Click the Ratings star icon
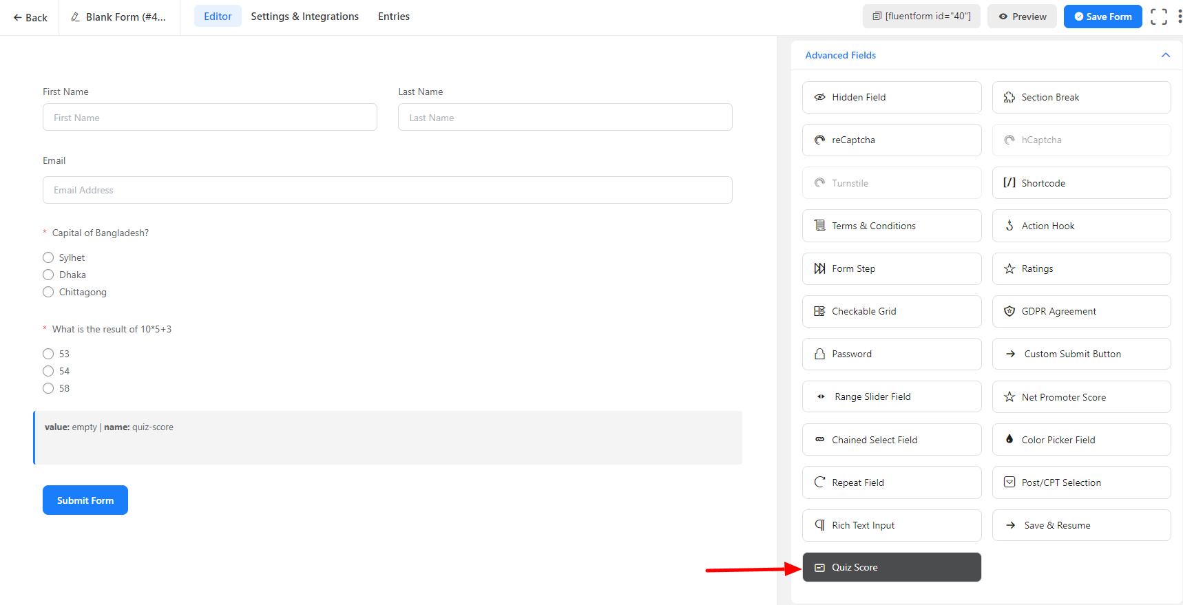 1009,269
